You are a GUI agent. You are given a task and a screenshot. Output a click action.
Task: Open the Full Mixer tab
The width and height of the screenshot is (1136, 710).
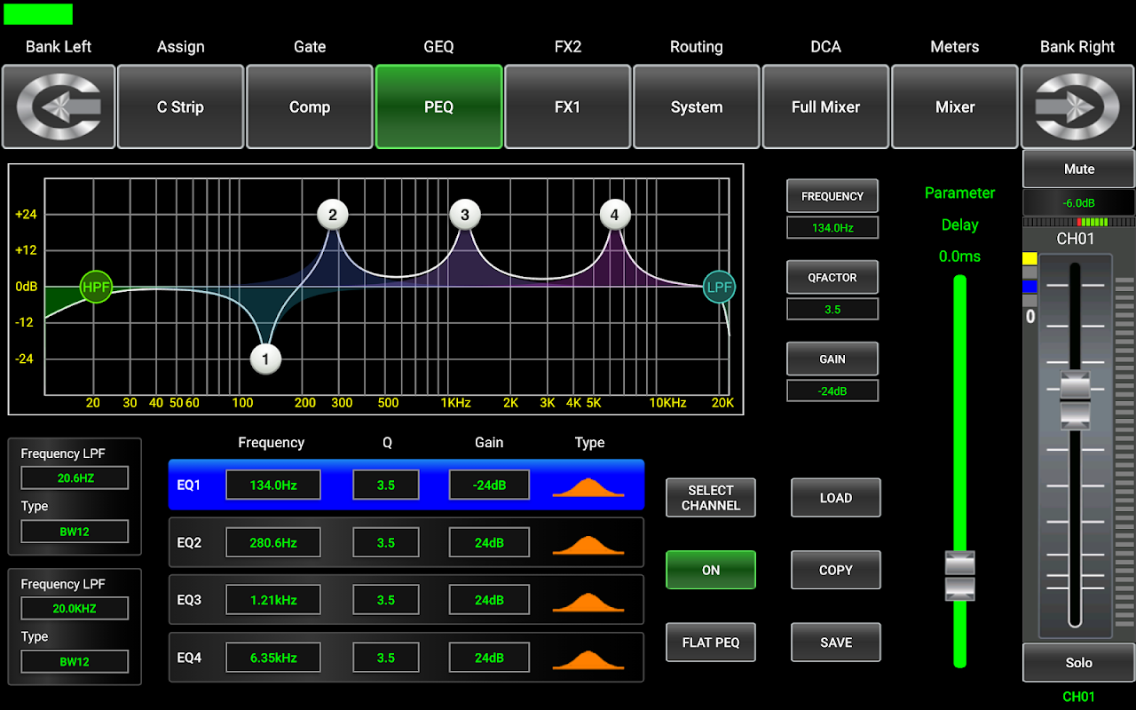coord(825,106)
